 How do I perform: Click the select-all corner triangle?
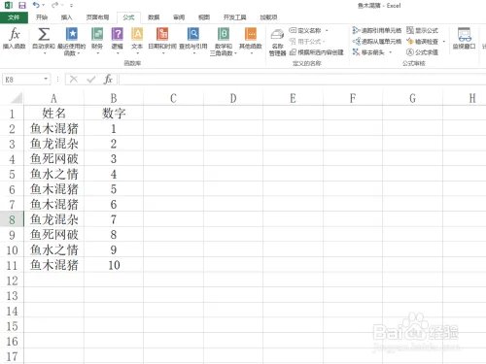click(x=17, y=98)
